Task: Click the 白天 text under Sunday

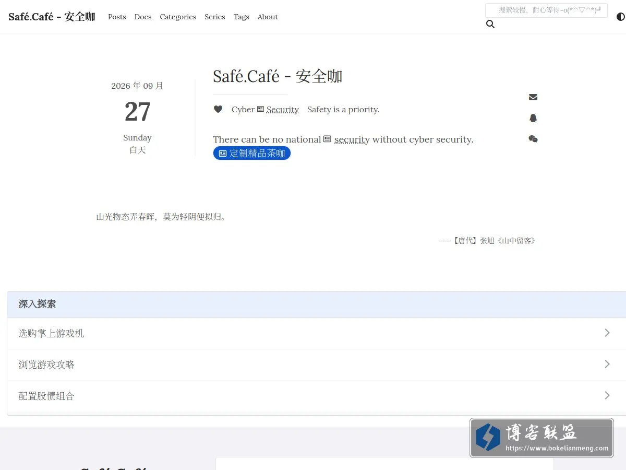Action: tap(138, 150)
